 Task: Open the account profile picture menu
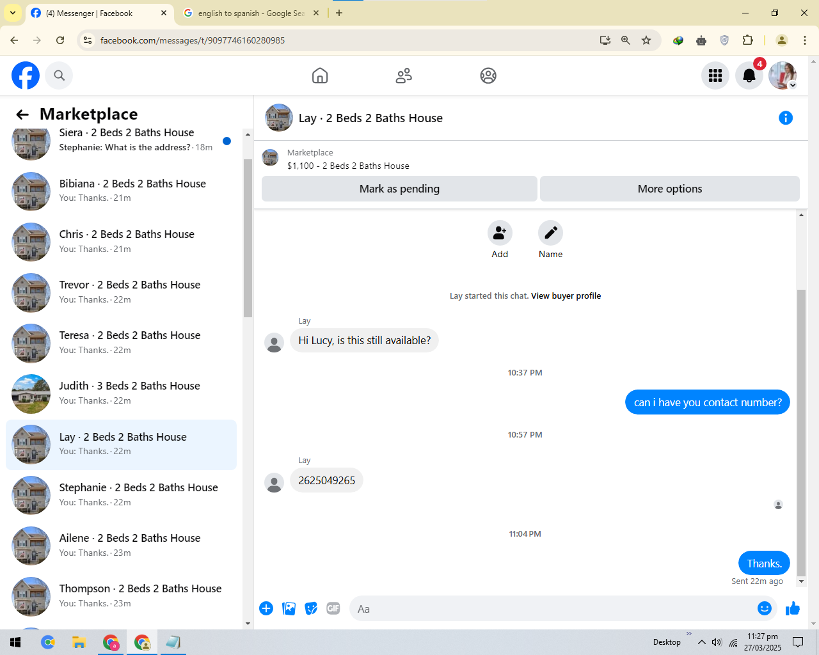click(783, 75)
